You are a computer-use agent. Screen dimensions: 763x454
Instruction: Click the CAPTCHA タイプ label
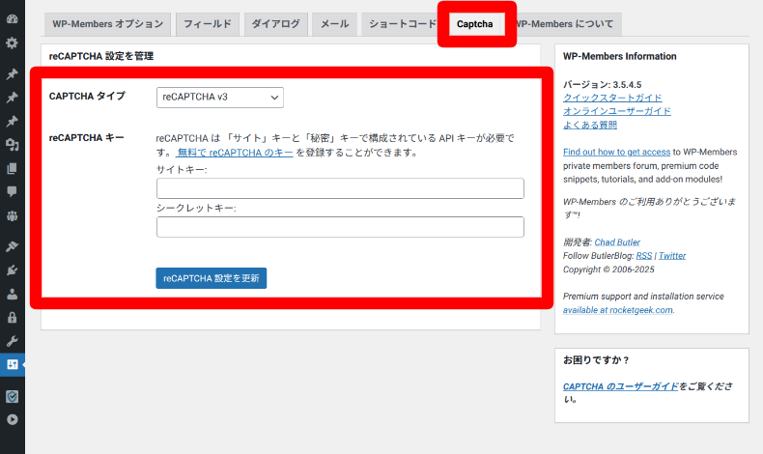tap(87, 96)
